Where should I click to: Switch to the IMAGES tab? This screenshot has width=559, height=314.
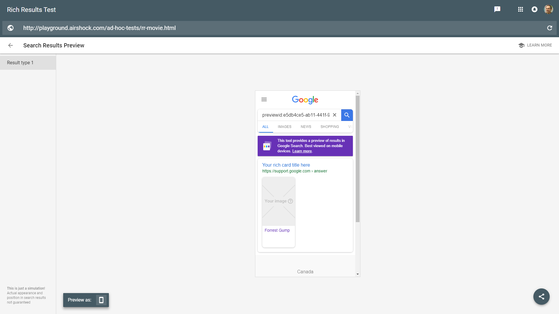click(284, 127)
